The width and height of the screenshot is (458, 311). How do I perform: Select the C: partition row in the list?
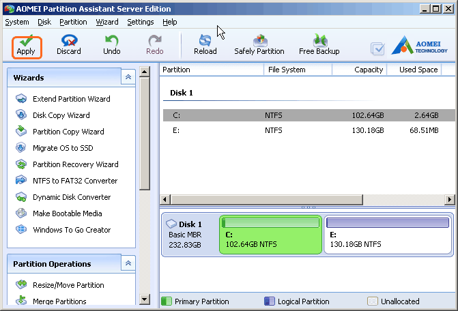[309, 115]
